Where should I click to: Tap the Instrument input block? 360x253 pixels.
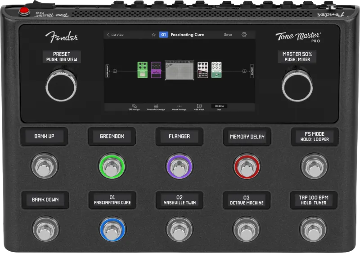(108, 71)
